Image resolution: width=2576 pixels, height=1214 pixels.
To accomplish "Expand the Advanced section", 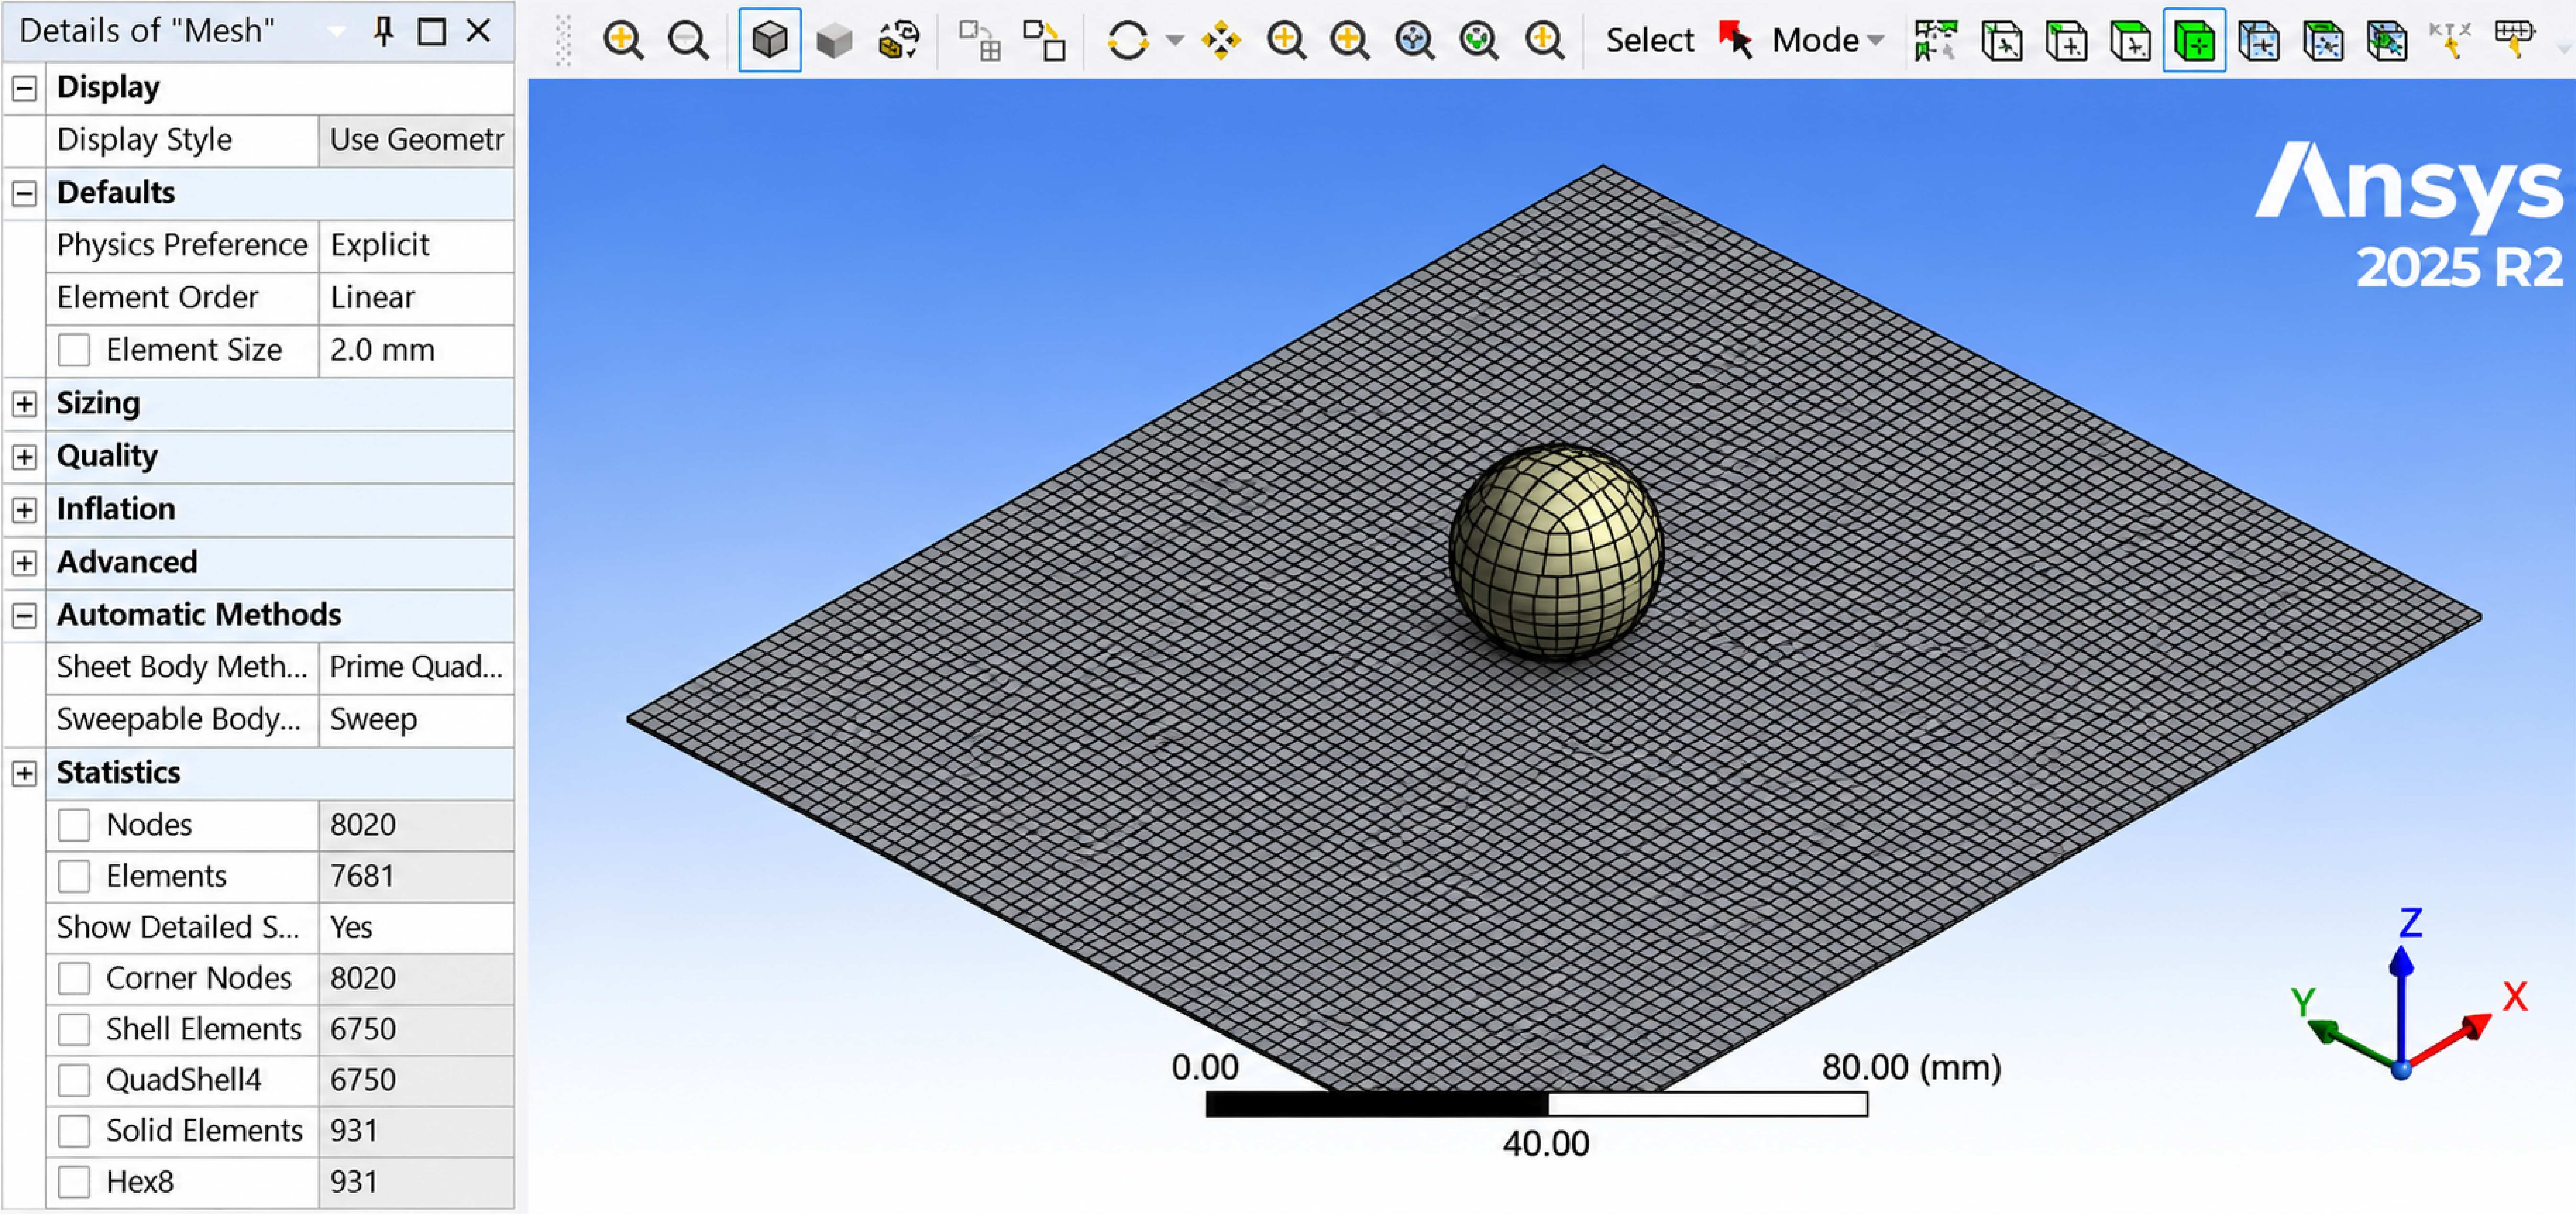I will click(24, 563).
